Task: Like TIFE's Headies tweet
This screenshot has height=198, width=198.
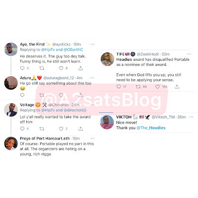Action: pos(157,87)
